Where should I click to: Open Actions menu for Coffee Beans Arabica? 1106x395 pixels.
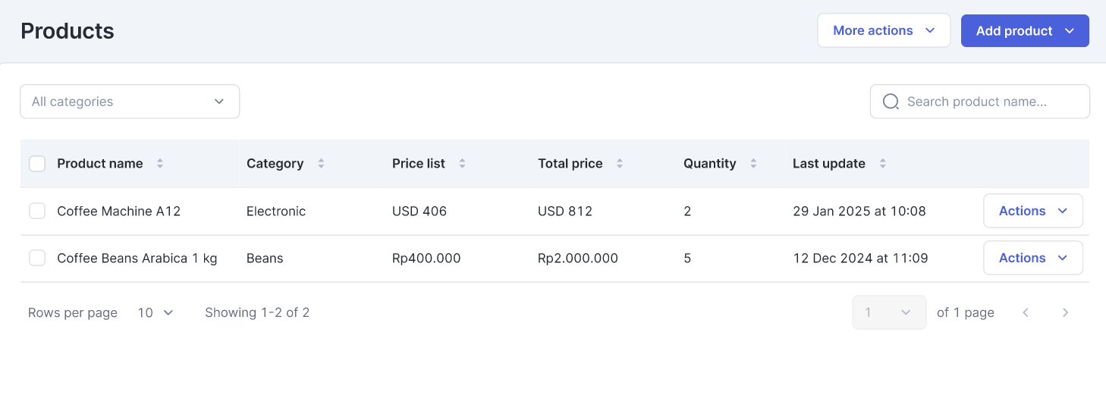pyautogui.click(x=1032, y=258)
